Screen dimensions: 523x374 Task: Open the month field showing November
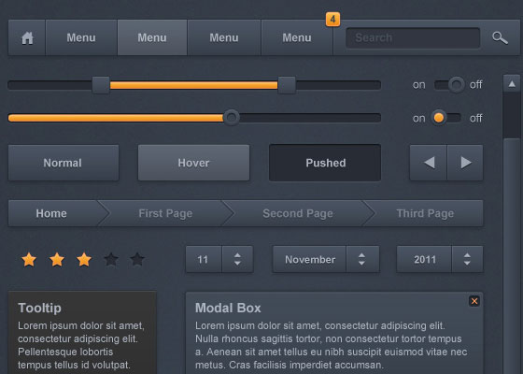pyautogui.click(x=309, y=259)
